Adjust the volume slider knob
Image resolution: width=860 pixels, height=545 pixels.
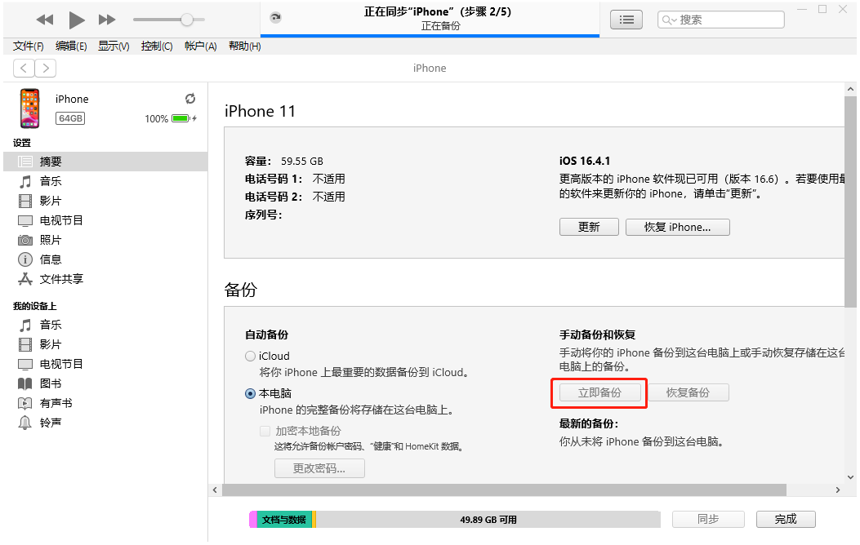tap(187, 20)
